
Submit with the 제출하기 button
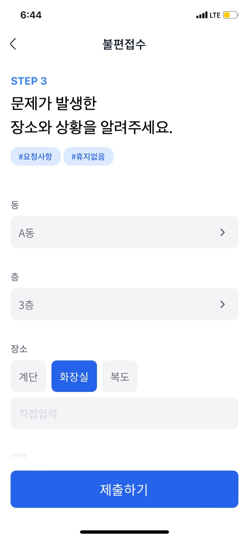pos(124,489)
